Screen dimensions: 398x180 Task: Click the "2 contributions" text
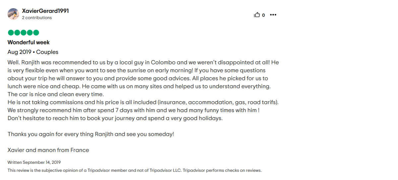tap(37, 18)
